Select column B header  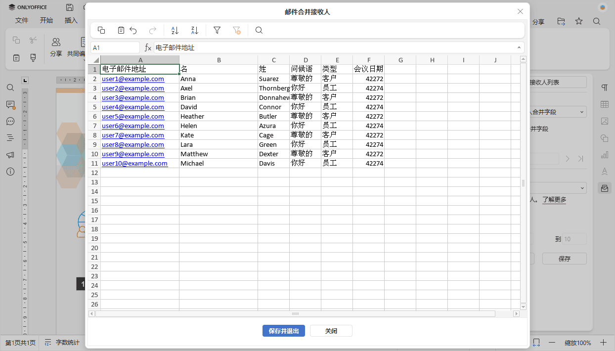click(x=219, y=60)
